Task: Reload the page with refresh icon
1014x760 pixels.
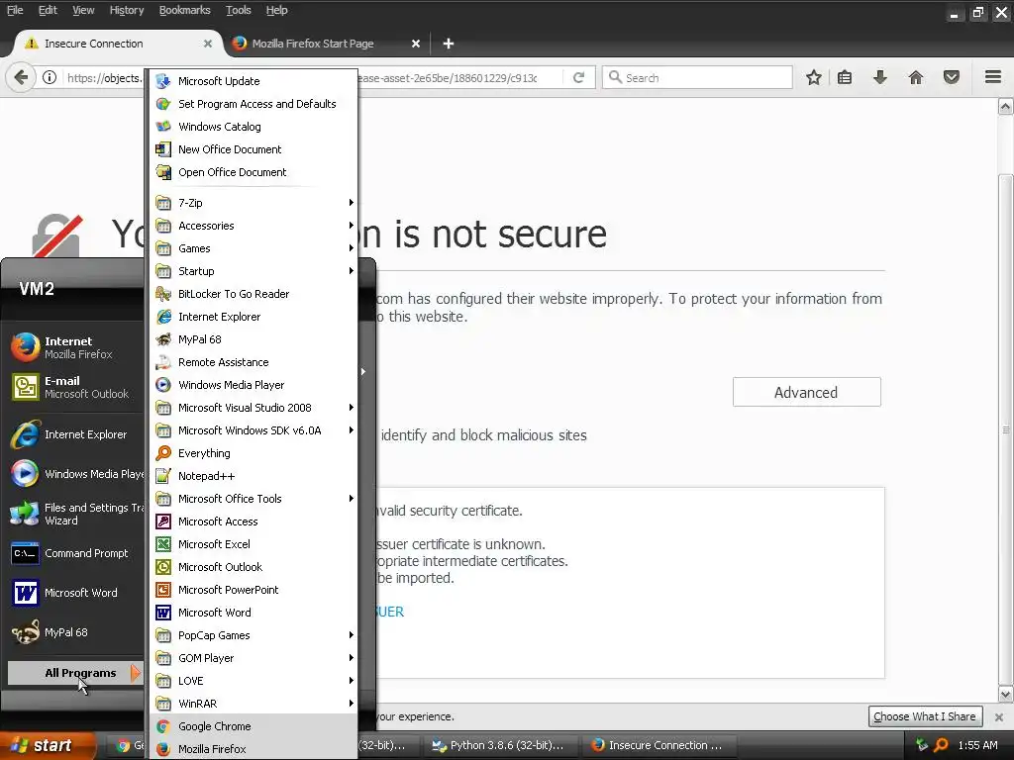Action: tap(578, 77)
